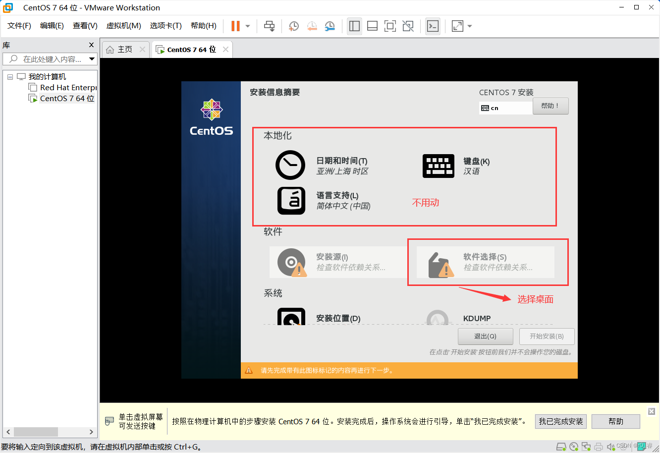Select CentOS 7 64 位 in library tree
Screen dimensions: 660x453
(67, 99)
